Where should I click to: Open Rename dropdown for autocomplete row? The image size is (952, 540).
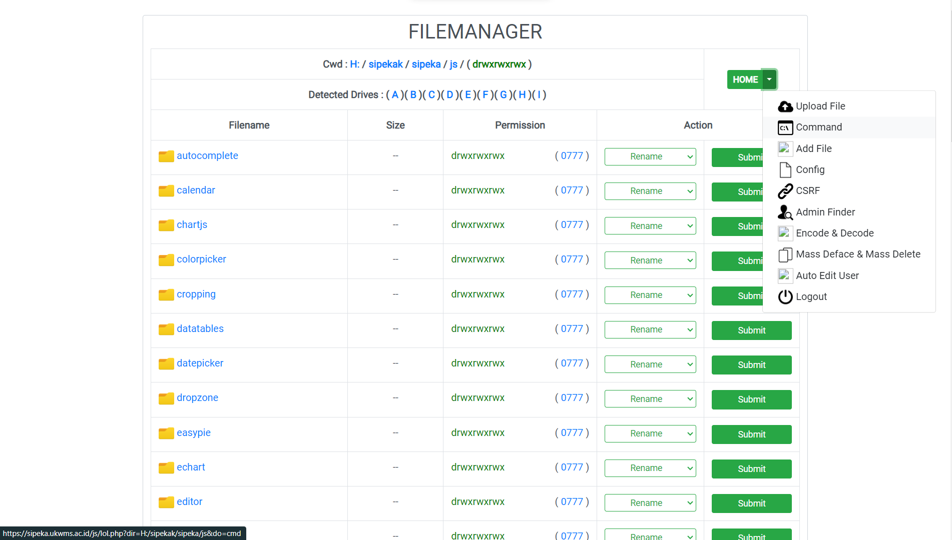point(650,156)
